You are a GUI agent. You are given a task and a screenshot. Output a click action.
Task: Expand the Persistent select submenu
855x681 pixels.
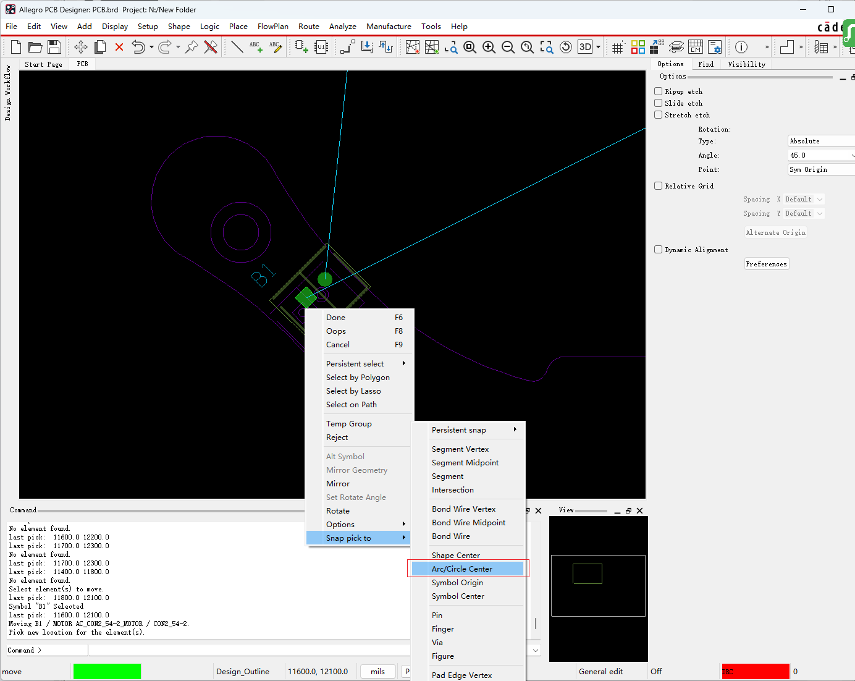(358, 364)
